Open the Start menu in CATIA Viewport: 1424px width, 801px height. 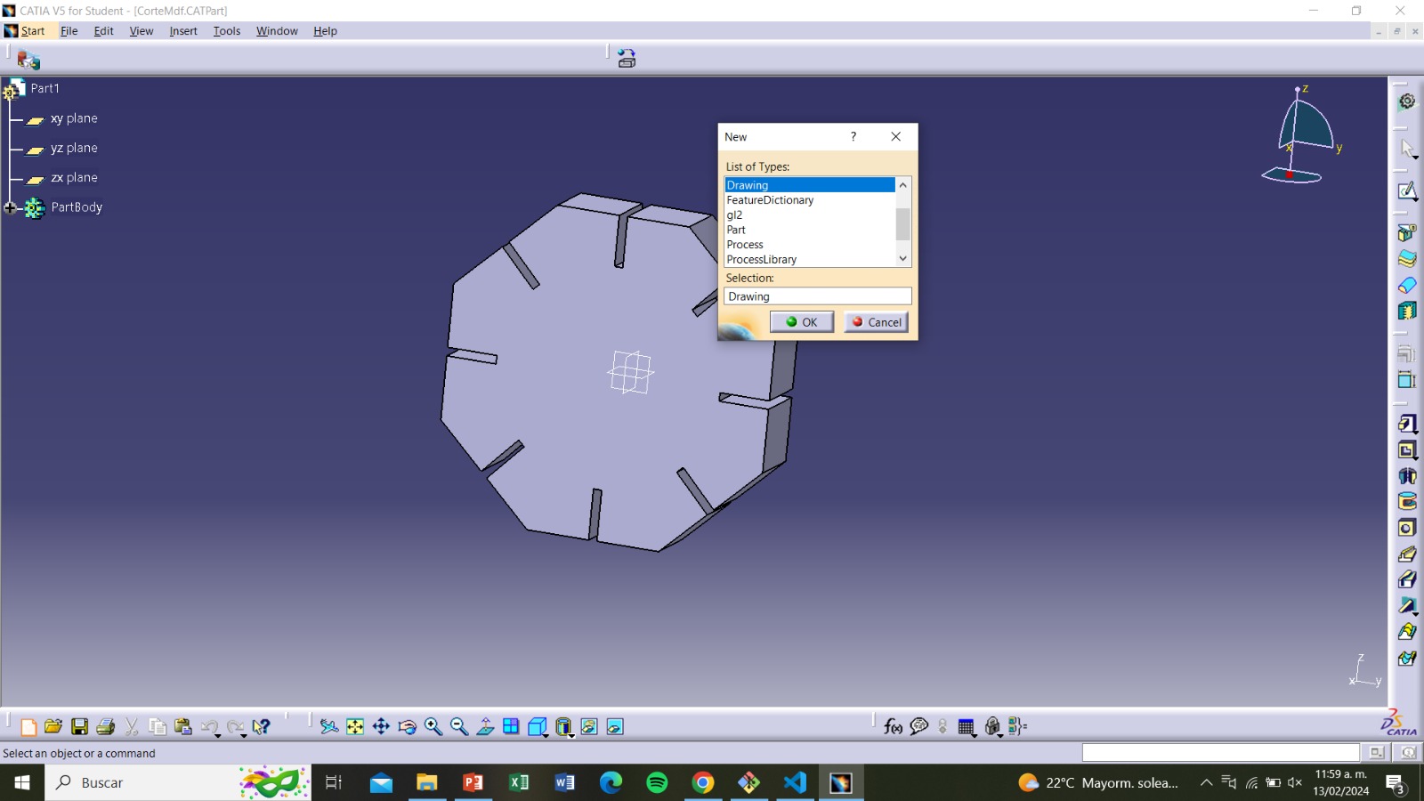coord(33,31)
